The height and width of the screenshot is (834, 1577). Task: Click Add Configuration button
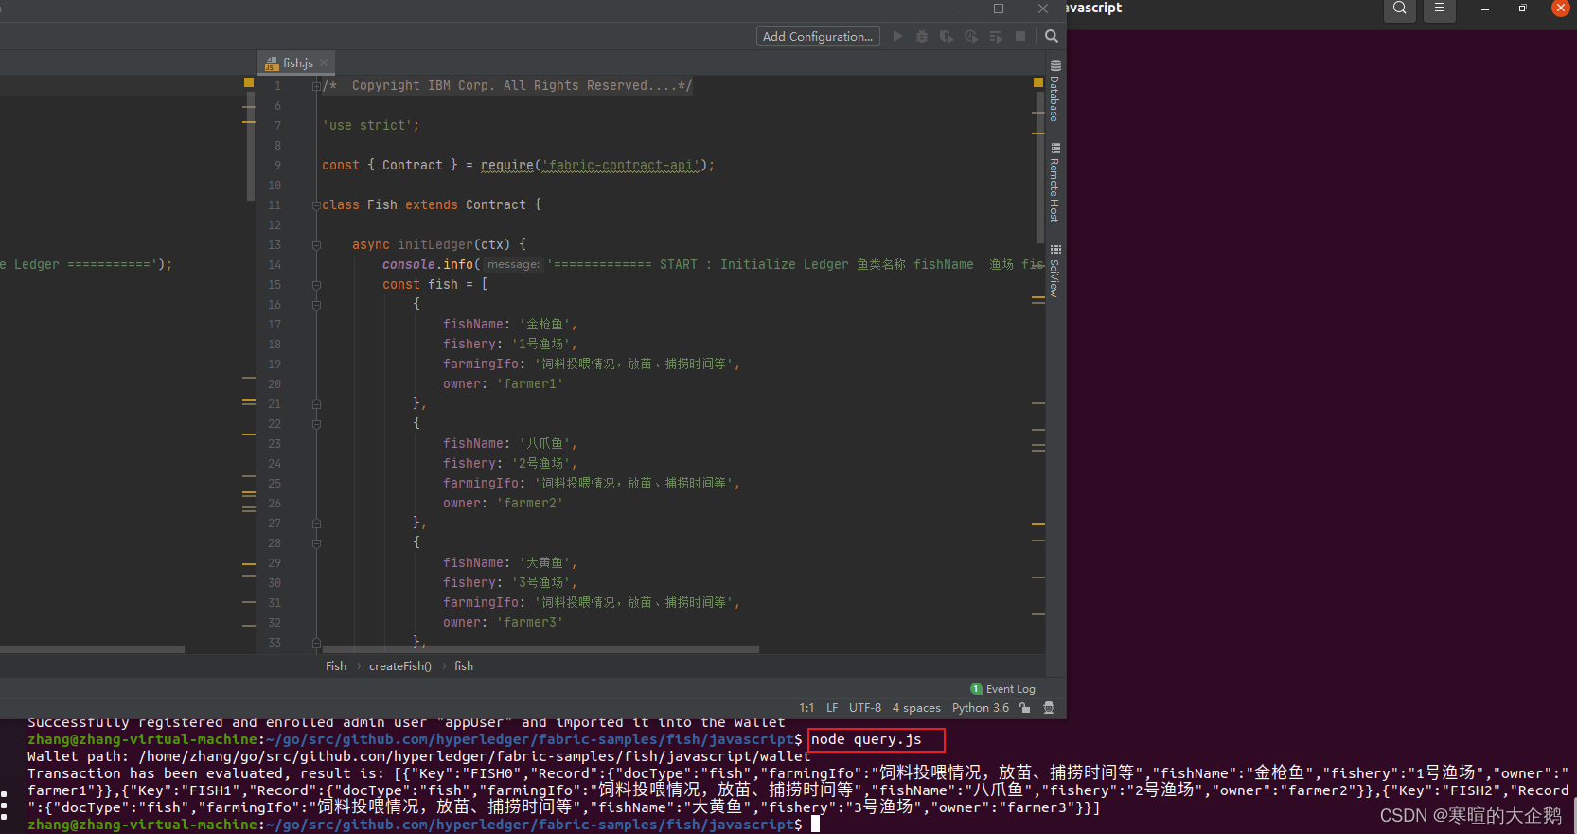tap(818, 36)
